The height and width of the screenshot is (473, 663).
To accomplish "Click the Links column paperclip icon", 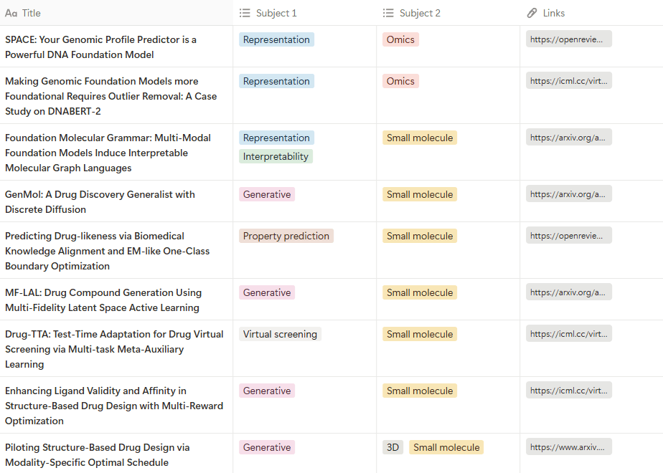I will (x=532, y=13).
